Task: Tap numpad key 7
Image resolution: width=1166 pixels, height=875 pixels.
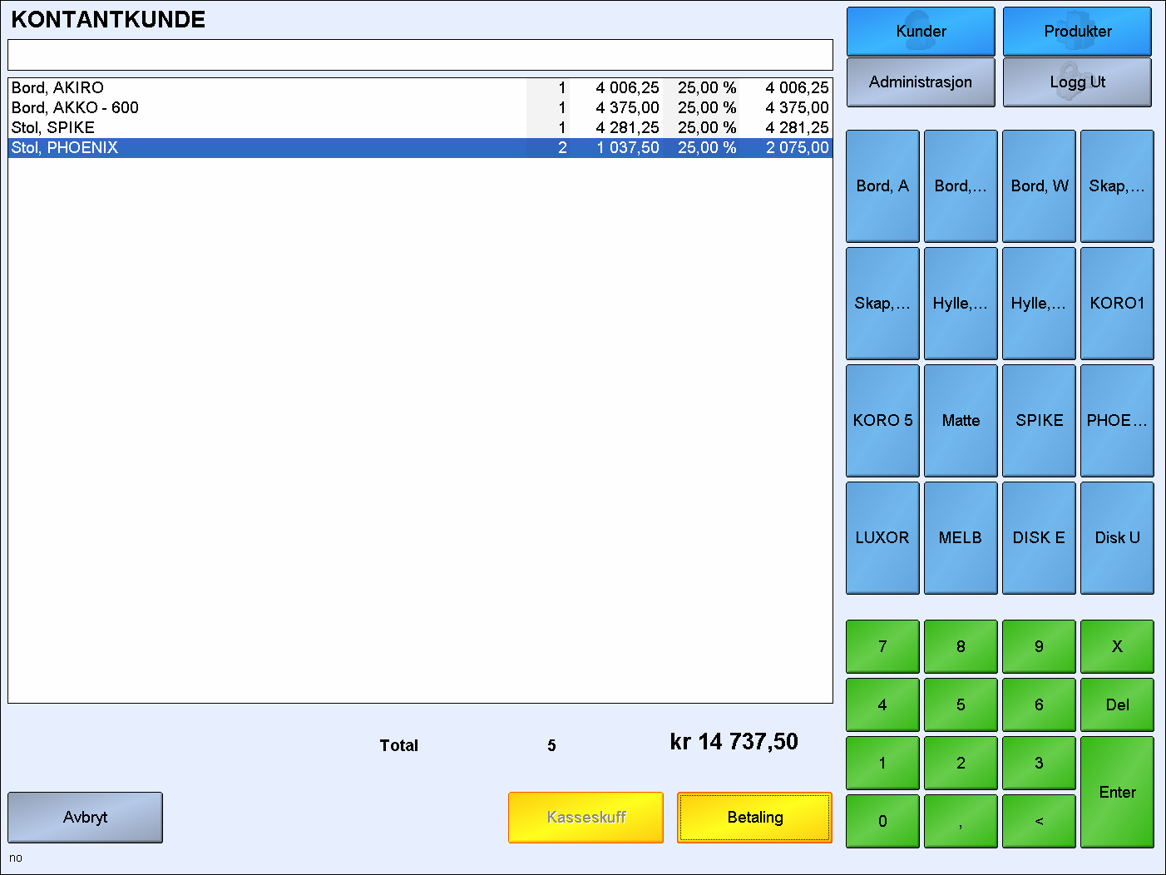Action: click(x=882, y=646)
